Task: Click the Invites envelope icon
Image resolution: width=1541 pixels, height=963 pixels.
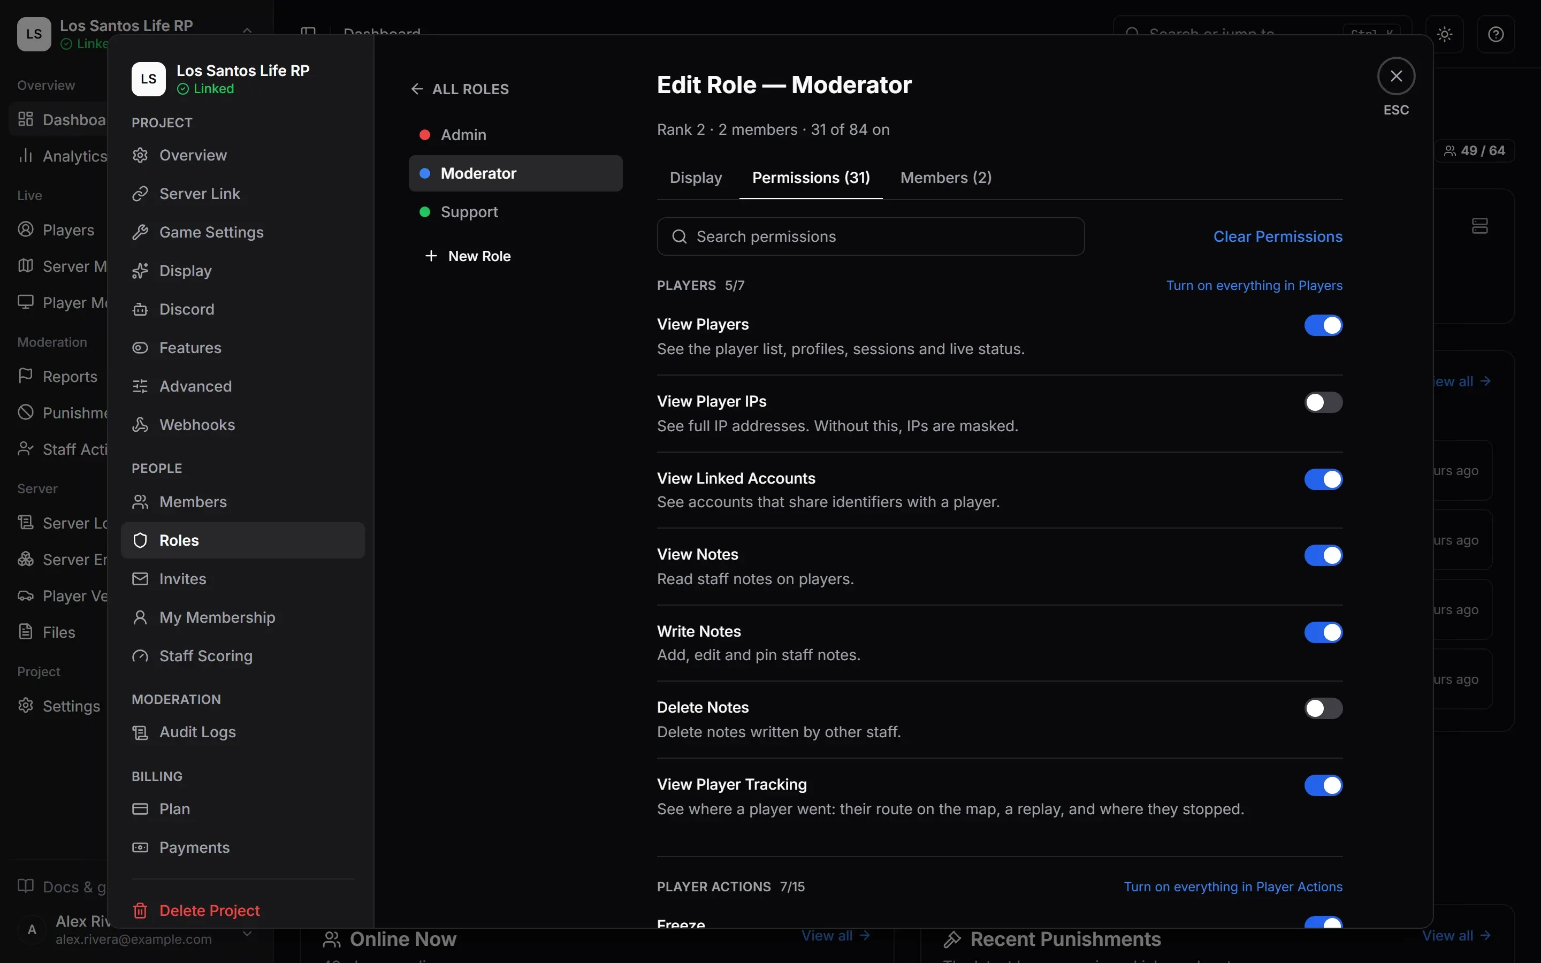Action: pyautogui.click(x=140, y=579)
